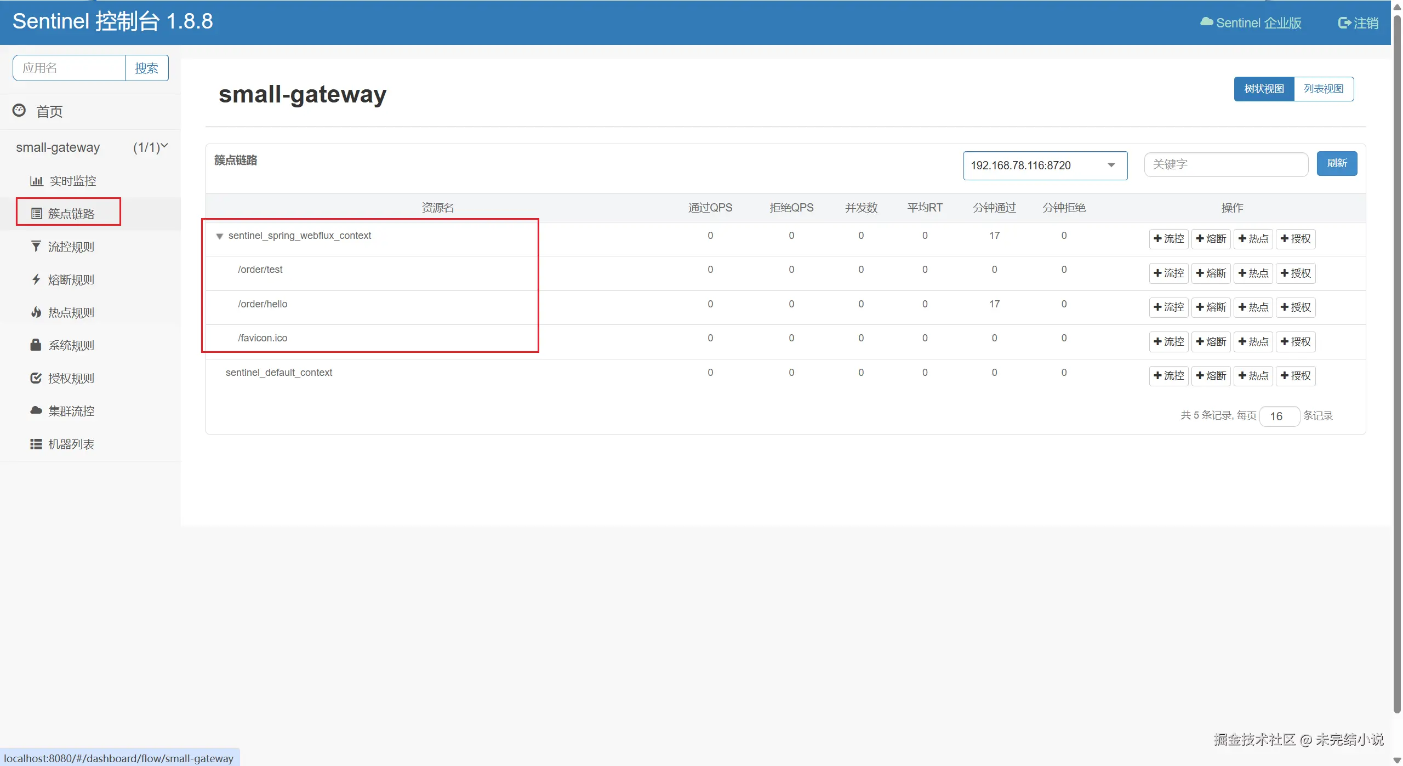Open the machine IP 192.168.78.116:8720 dropdown
Image resolution: width=1403 pixels, height=766 pixels.
pyautogui.click(x=1045, y=165)
